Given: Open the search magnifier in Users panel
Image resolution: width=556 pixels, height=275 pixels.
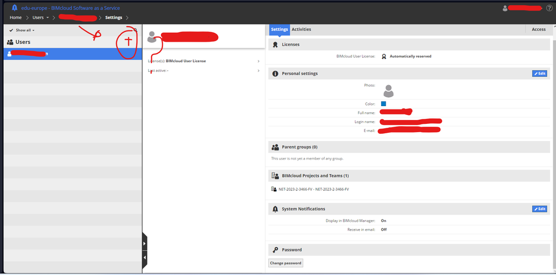Looking at the screenshot, I should 135,30.
